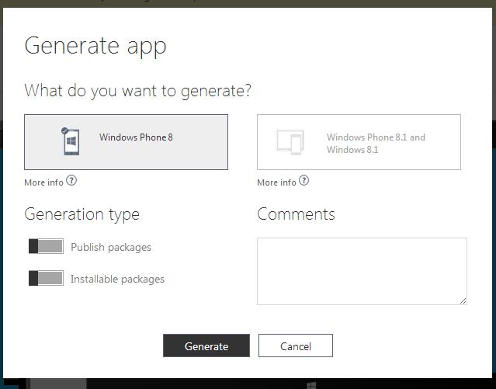Toggle the Installable packages switch
Screen dimensions: 496x389
[x=46, y=278]
